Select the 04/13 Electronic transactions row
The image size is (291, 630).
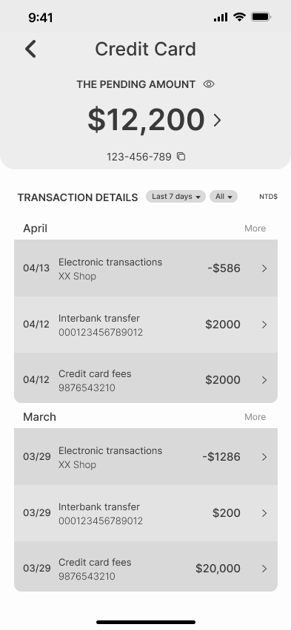click(146, 268)
